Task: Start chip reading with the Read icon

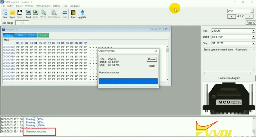Action: coord(28,14)
